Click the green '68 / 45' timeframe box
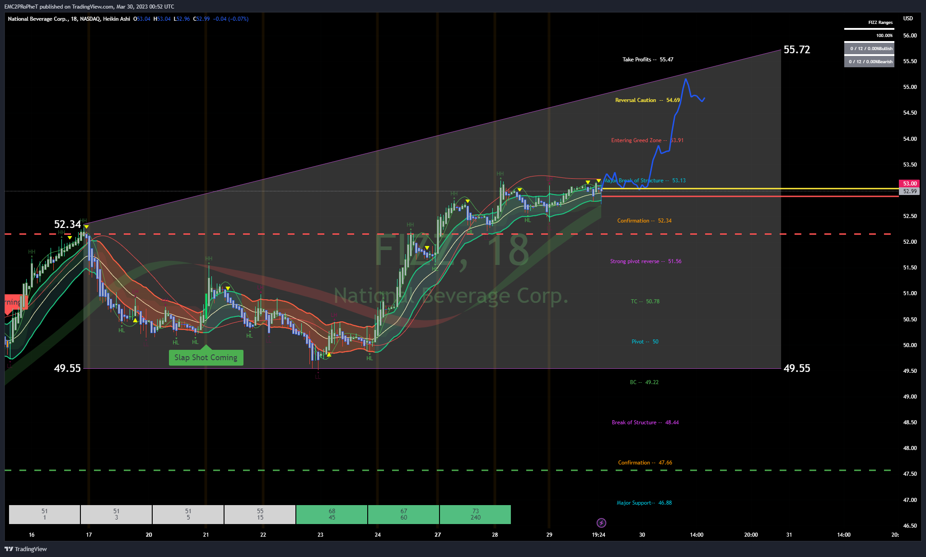926x557 pixels. (x=332, y=515)
